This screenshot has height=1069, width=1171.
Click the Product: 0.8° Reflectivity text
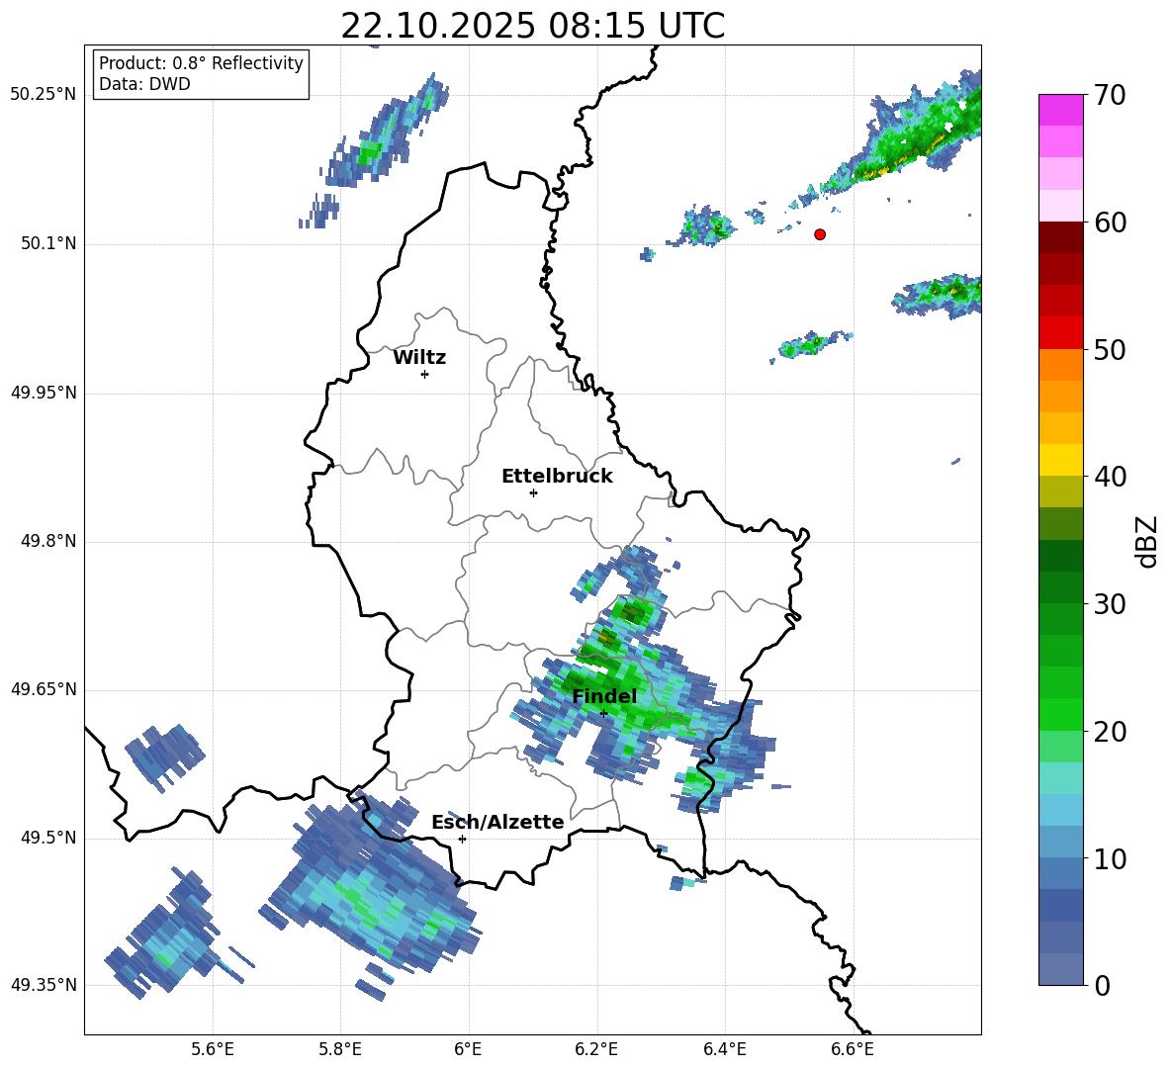[x=201, y=63]
